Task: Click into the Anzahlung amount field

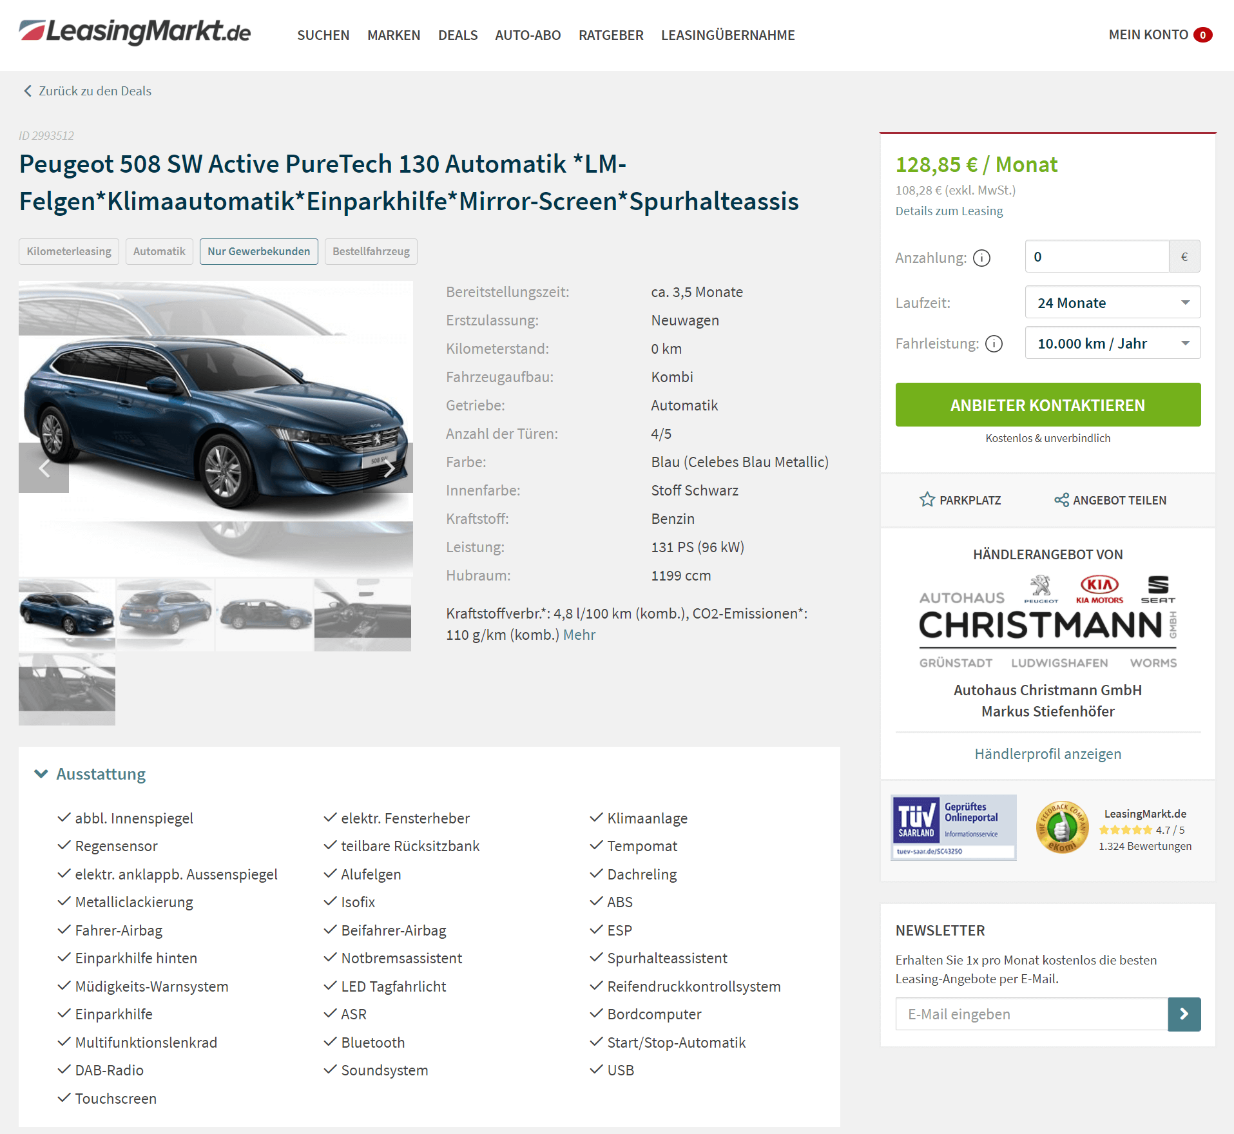Action: pyautogui.click(x=1097, y=256)
